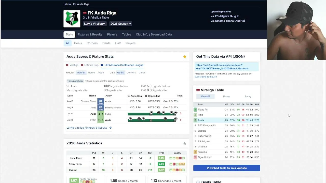Viewport: 326px width, 183px height.
Task: Click the rank 9 badge for Tukums
Action: (195, 152)
